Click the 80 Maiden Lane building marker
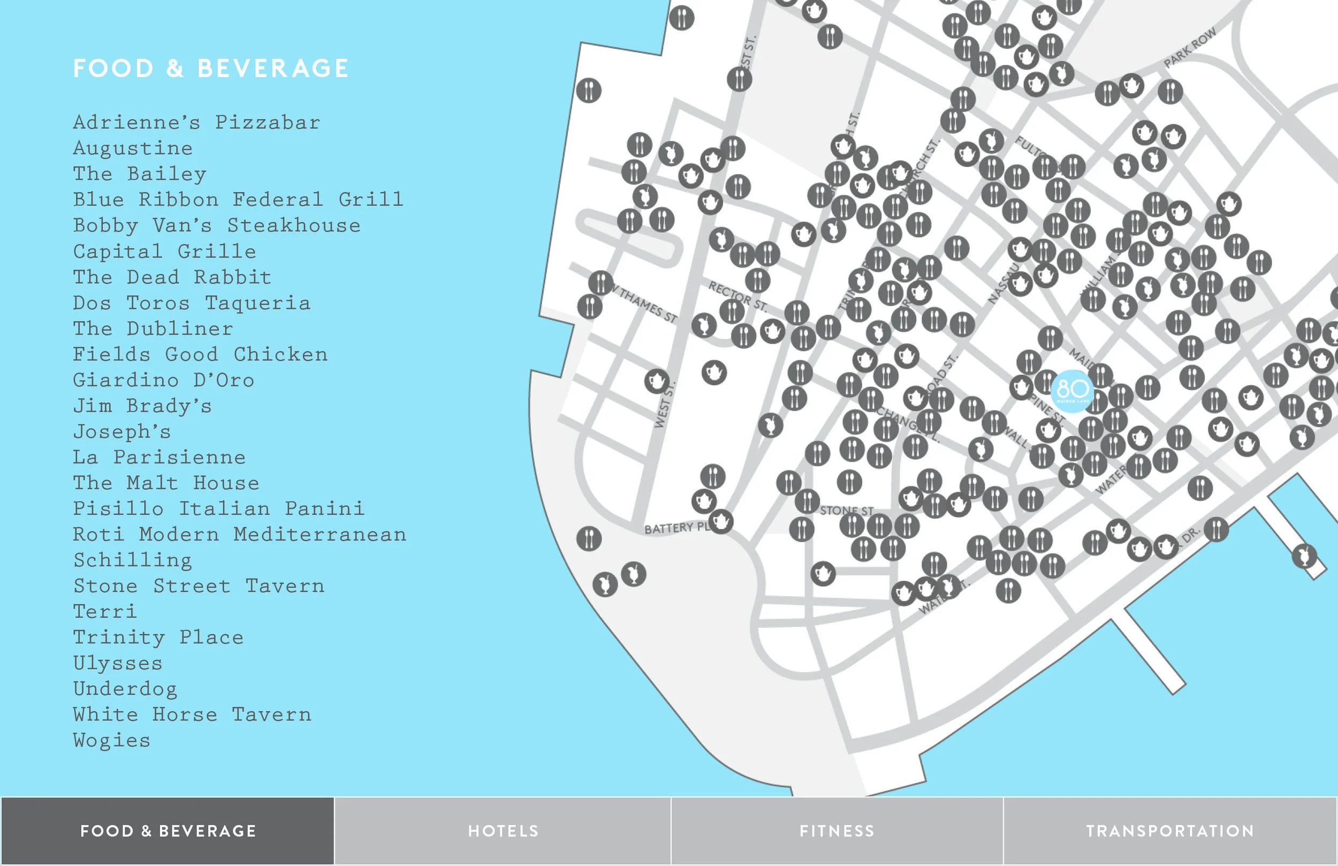 (x=1071, y=391)
